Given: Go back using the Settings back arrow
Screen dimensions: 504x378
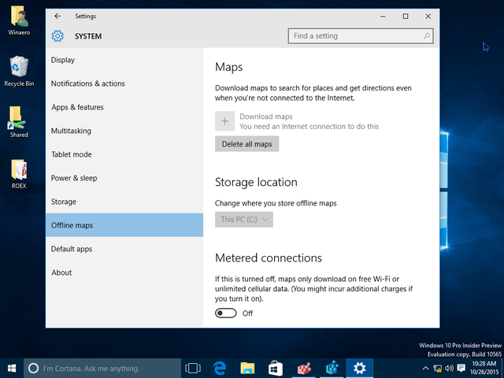Looking at the screenshot, I should [57, 16].
